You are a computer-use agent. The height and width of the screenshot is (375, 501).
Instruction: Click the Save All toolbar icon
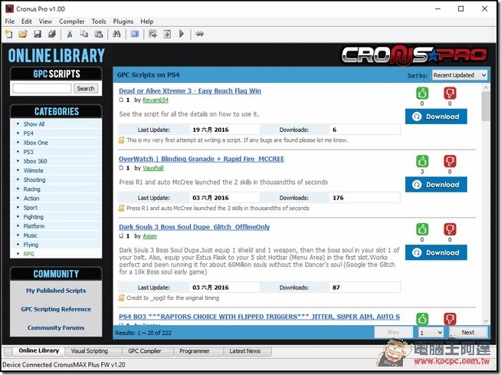52,34
